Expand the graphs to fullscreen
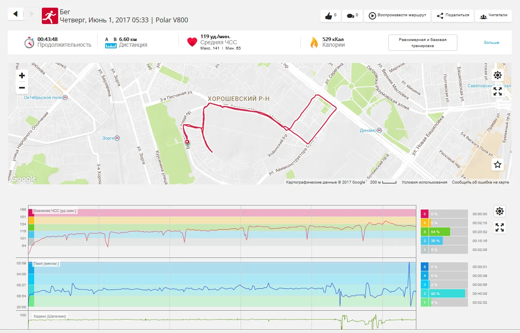The image size is (520, 333). click(x=500, y=227)
